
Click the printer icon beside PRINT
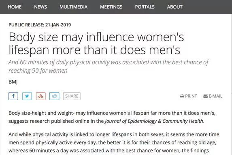[182, 96]
